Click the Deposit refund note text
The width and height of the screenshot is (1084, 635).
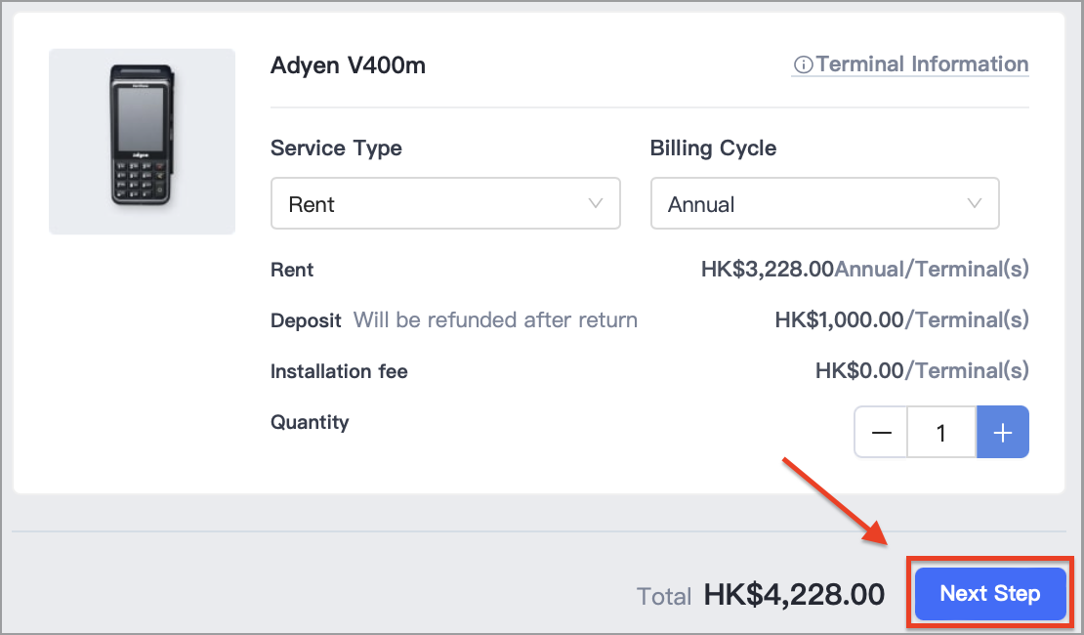click(495, 320)
